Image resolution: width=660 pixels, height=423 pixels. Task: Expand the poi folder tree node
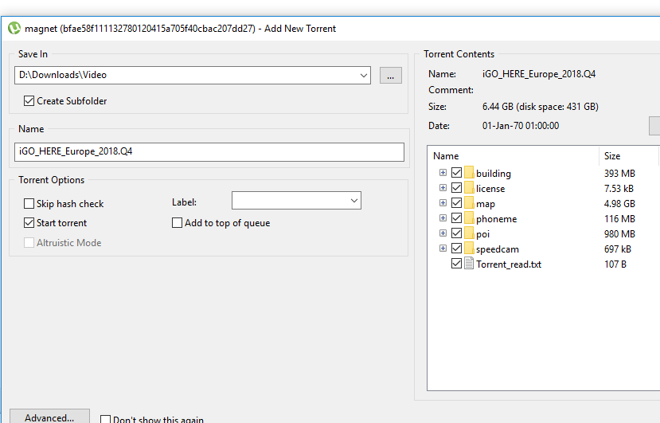pos(443,233)
